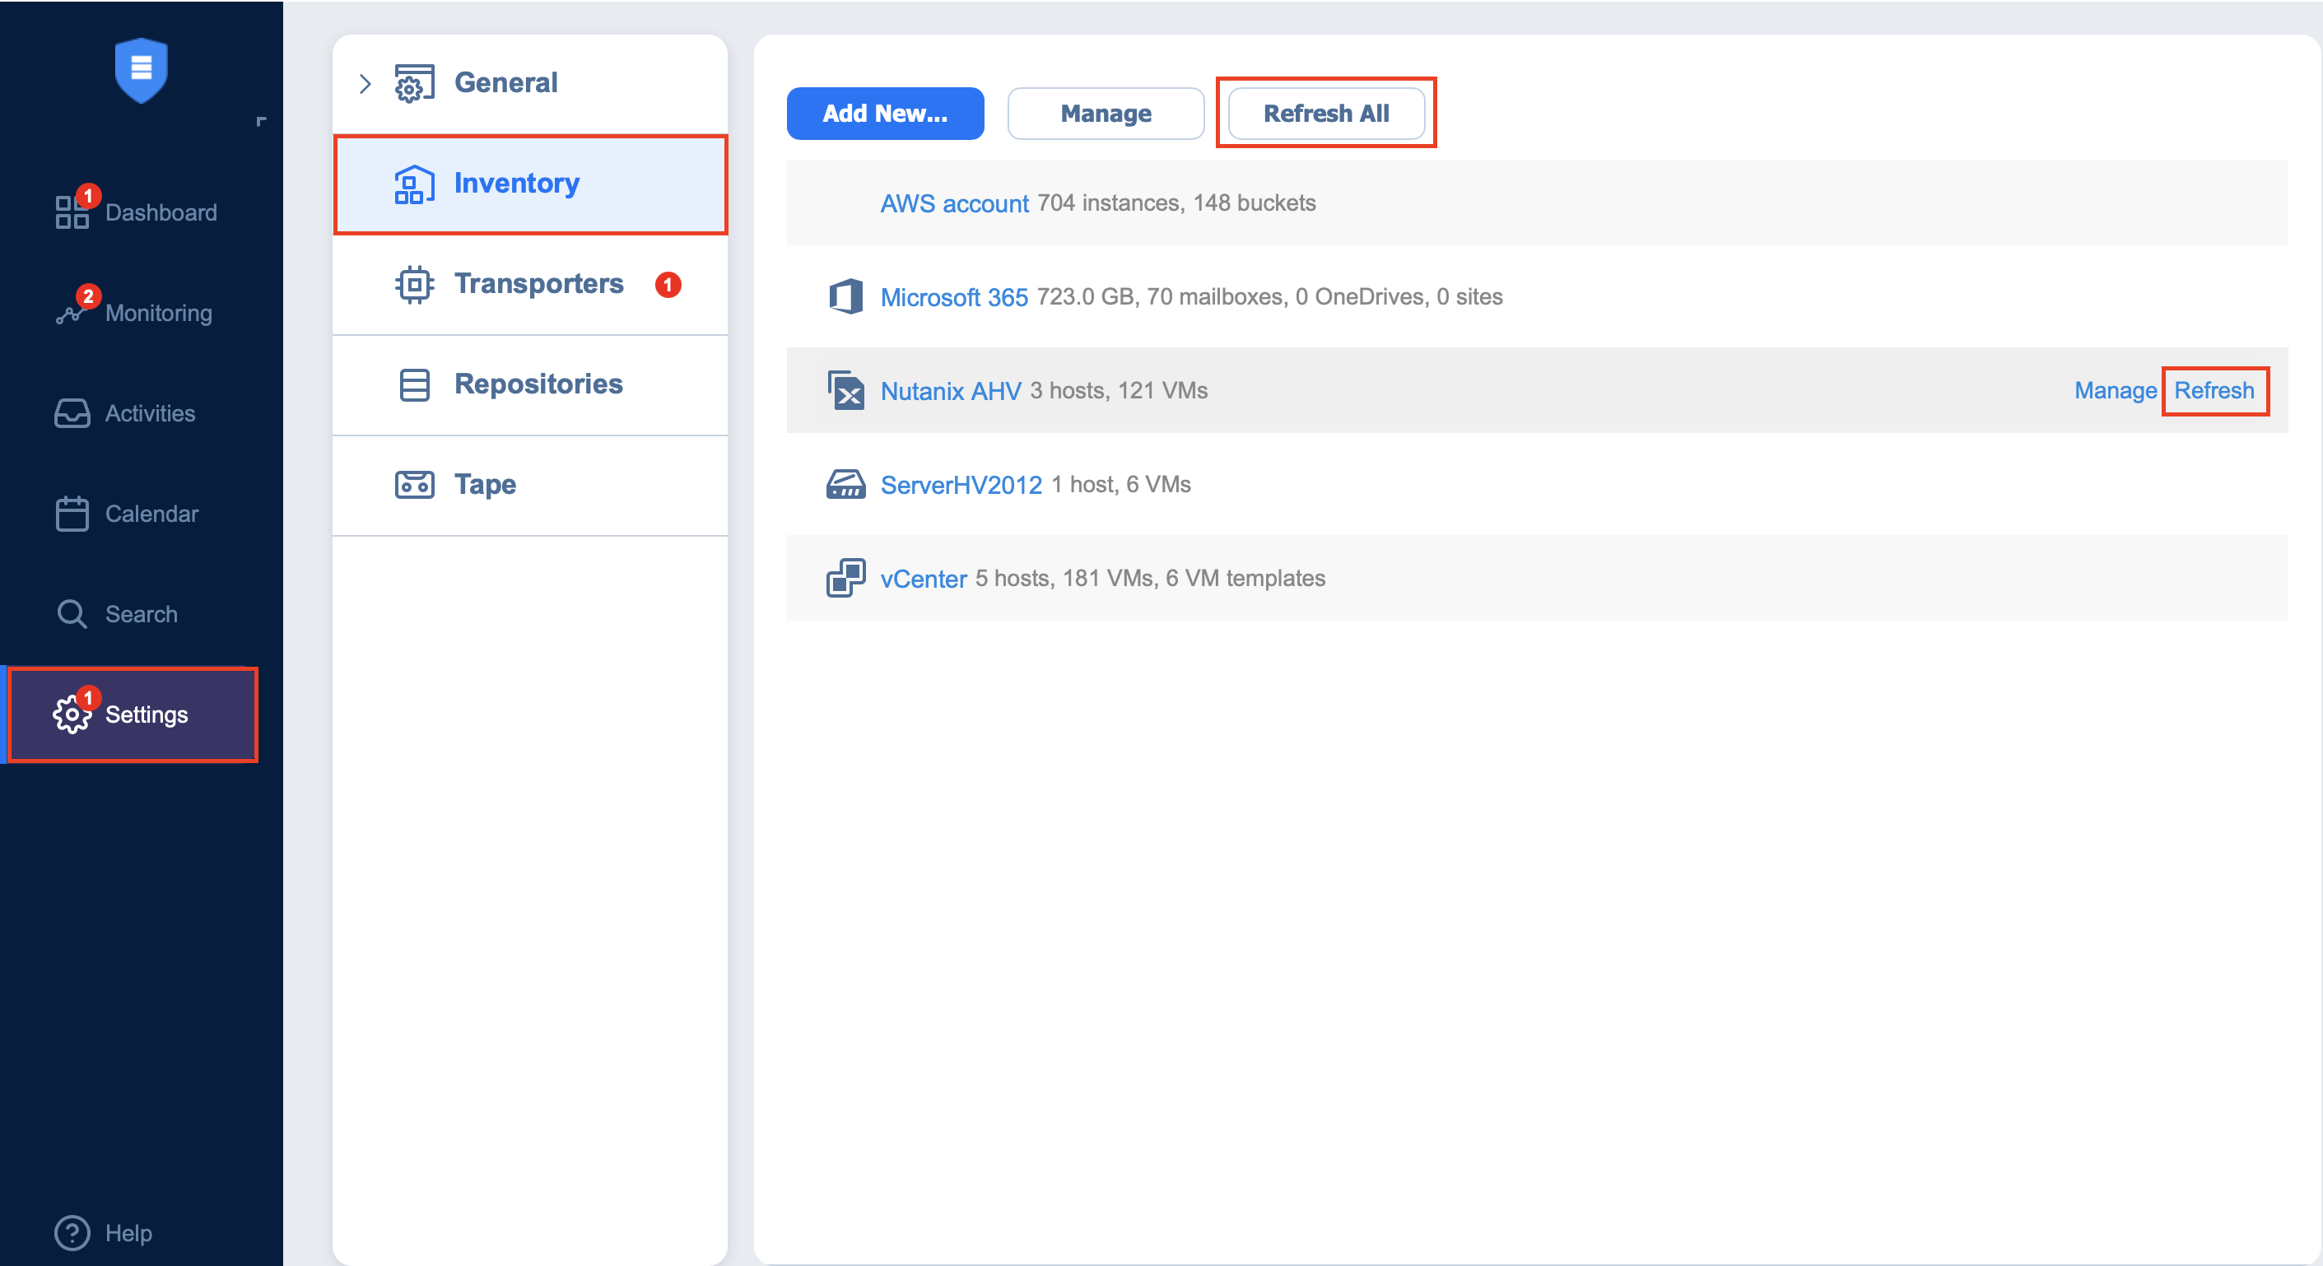This screenshot has height=1266, width=2323.
Task: Click the Transporters red alert badge
Action: 668,284
